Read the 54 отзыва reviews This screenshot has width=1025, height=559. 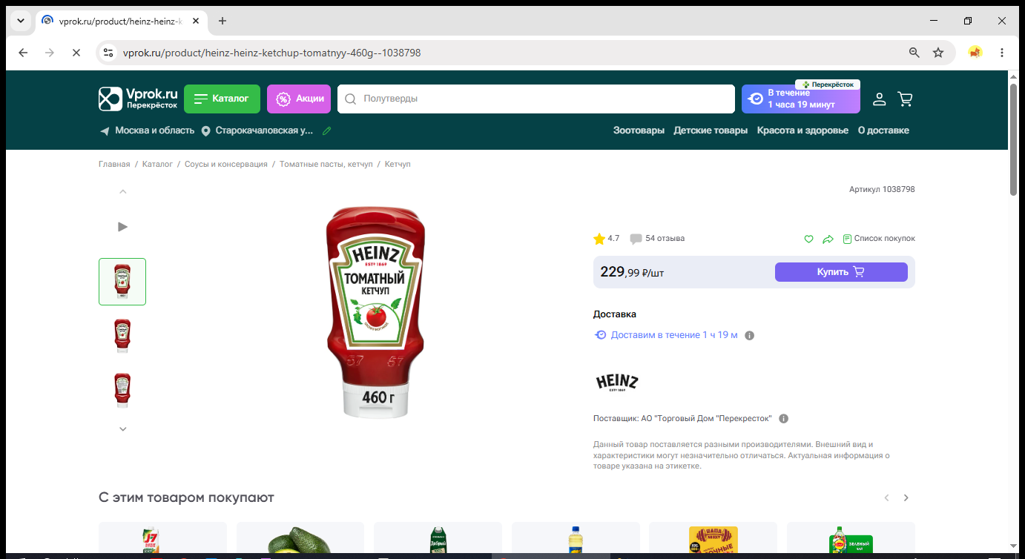coord(657,239)
